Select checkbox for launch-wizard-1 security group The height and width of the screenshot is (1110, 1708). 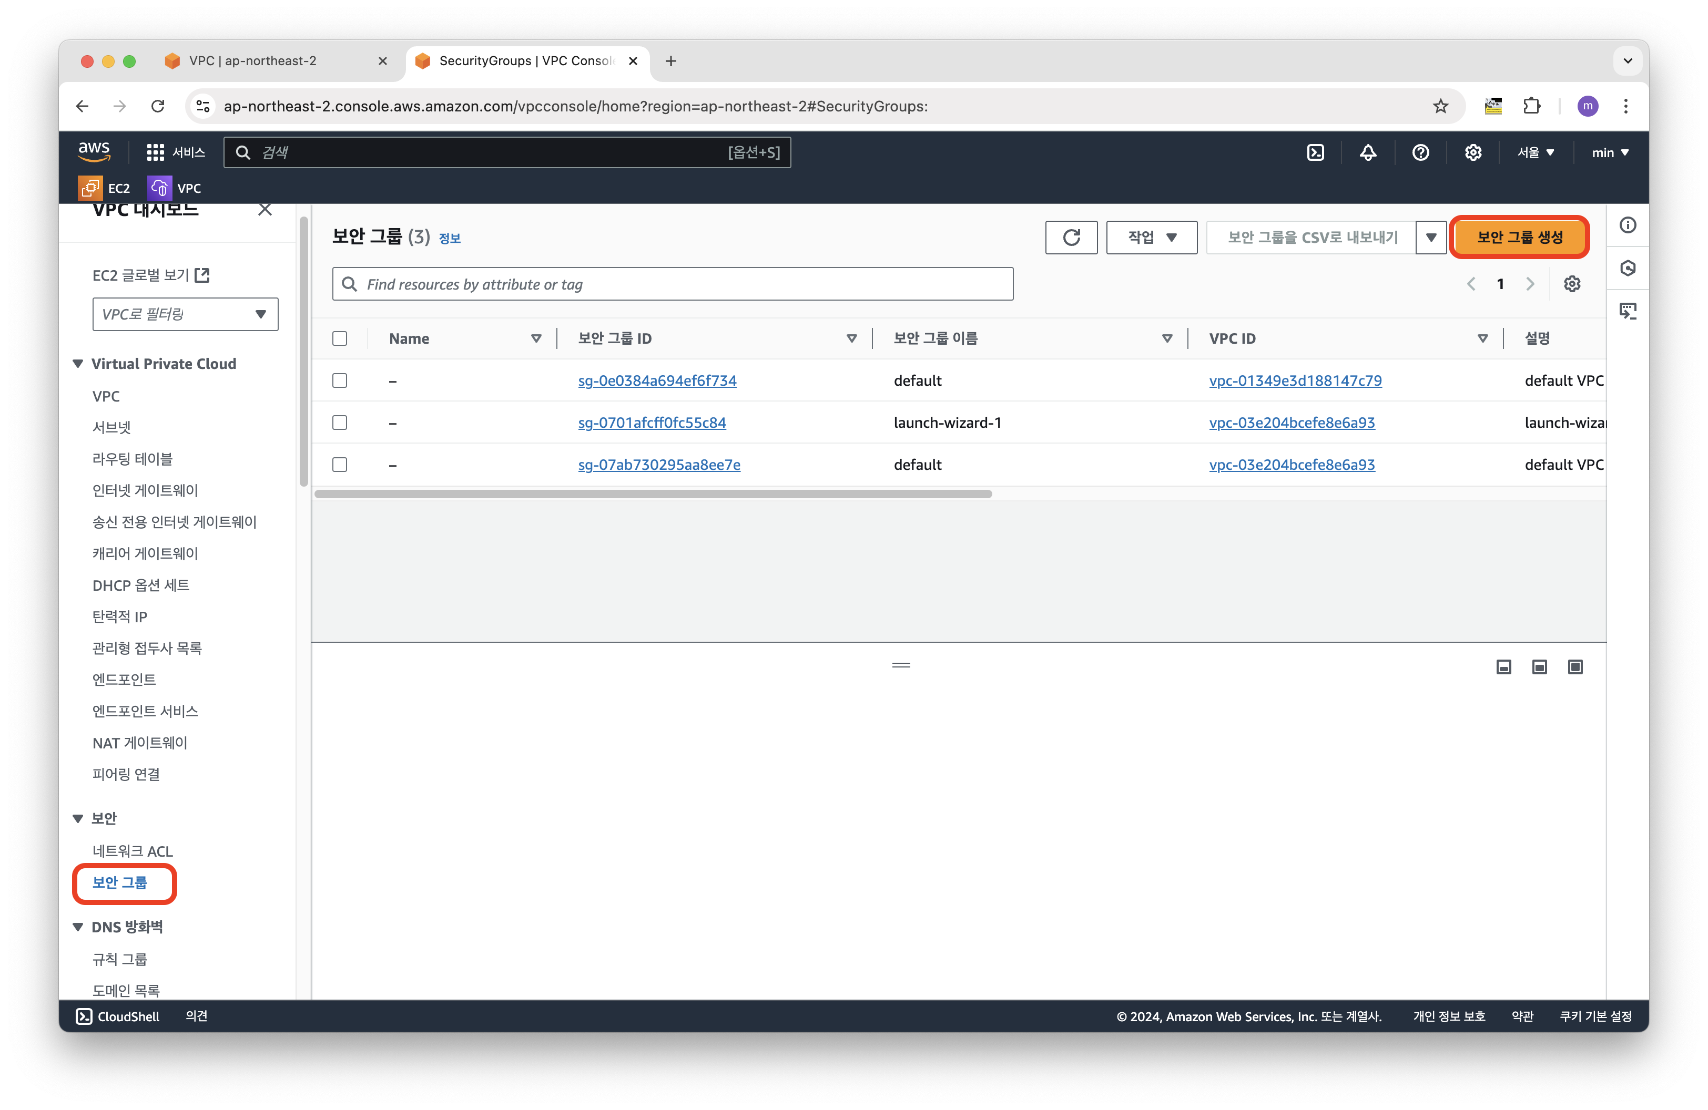340,423
